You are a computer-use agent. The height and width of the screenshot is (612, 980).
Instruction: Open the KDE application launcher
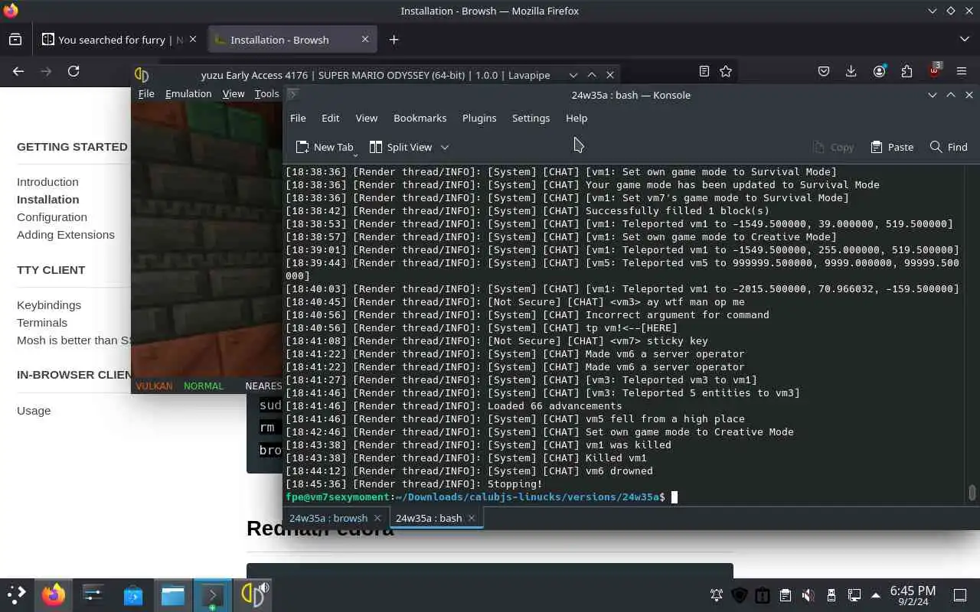[x=16, y=594]
